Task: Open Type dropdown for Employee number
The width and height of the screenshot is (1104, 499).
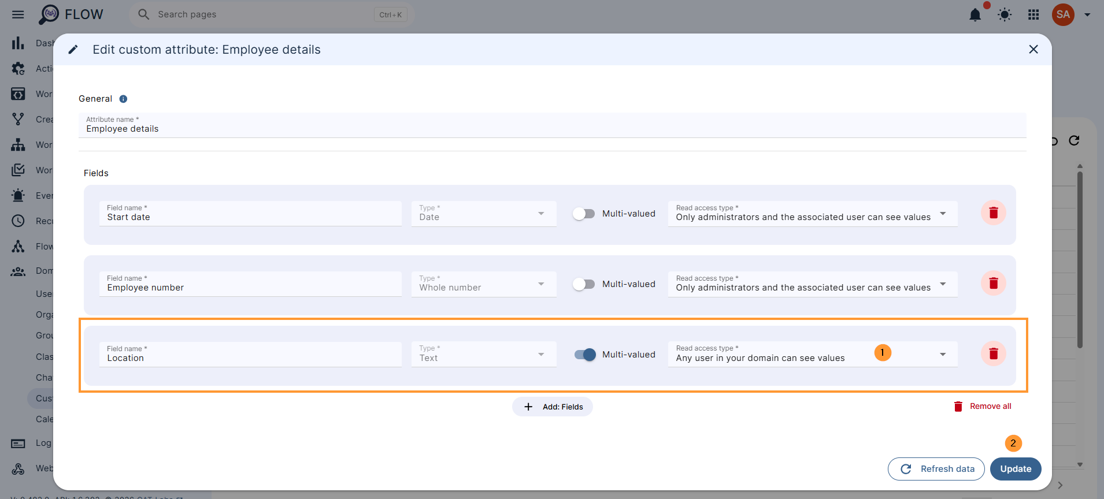Action: click(484, 284)
